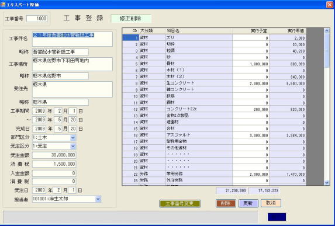The width and height of the screenshot is (335, 226).
Task: Click the 工事件名 text box
Action: click(72, 39)
